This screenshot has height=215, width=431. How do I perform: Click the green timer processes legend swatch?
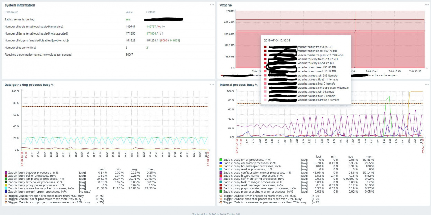point(221,160)
